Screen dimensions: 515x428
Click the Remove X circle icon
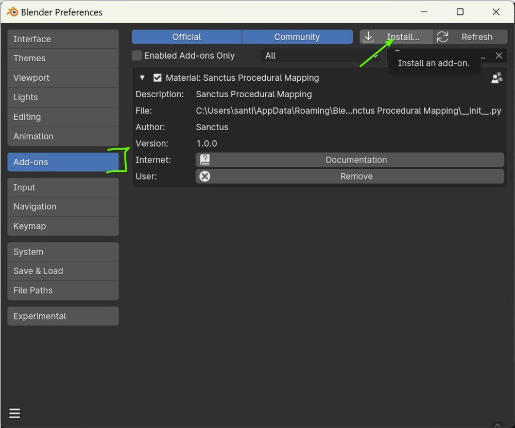pos(205,176)
